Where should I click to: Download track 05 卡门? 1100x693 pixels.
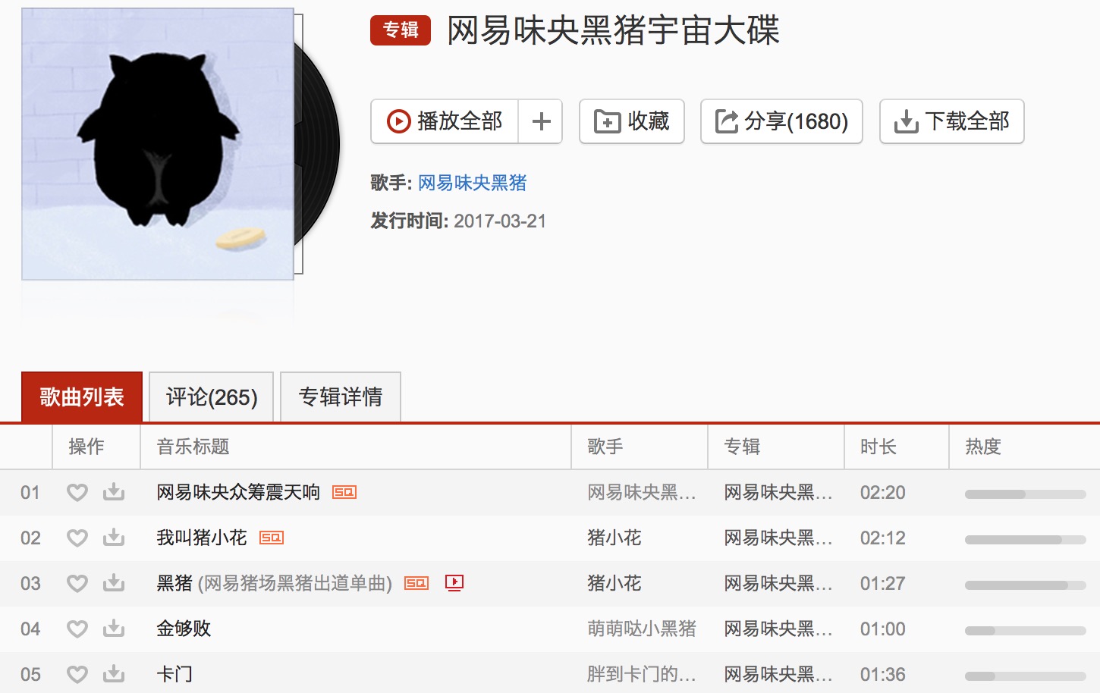[x=114, y=674]
